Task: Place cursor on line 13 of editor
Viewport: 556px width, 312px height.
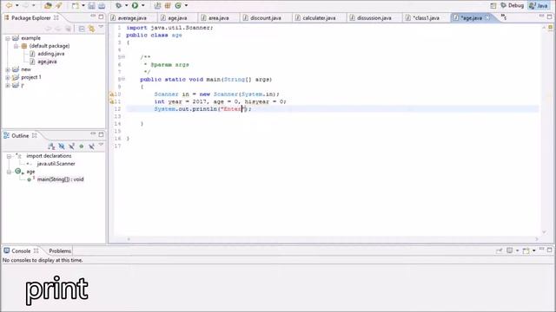Action: tap(332, 116)
